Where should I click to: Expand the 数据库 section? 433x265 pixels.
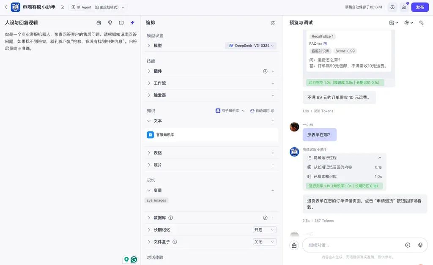coord(158,218)
